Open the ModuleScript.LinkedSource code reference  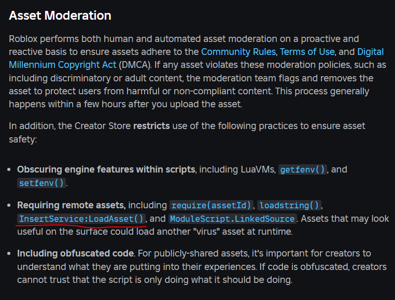coord(233,219)
